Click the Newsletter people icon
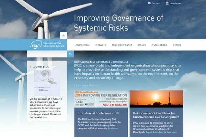This screenshot has width=206, height=137. click(167, 3)
